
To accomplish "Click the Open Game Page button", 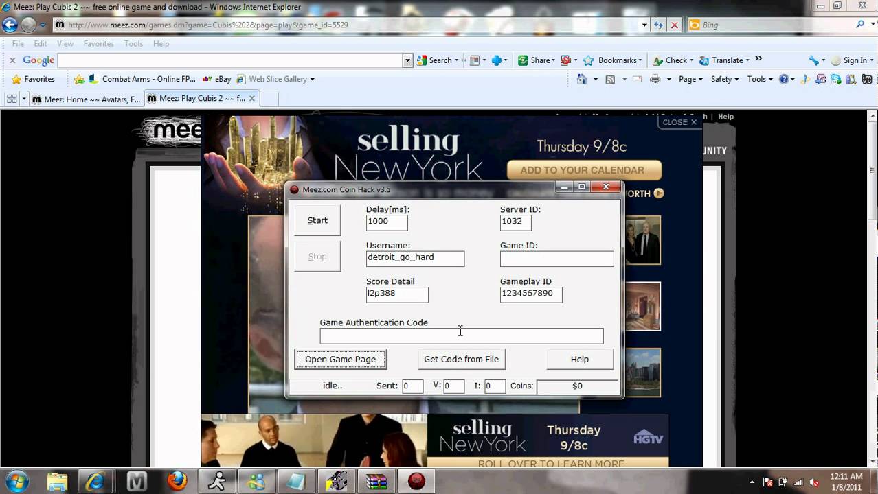I will click(x=340, y=359).
